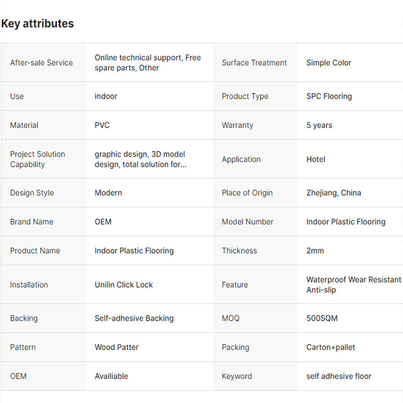Select the Modern design style value
The image size is (403, 403).
click(108, 193)
